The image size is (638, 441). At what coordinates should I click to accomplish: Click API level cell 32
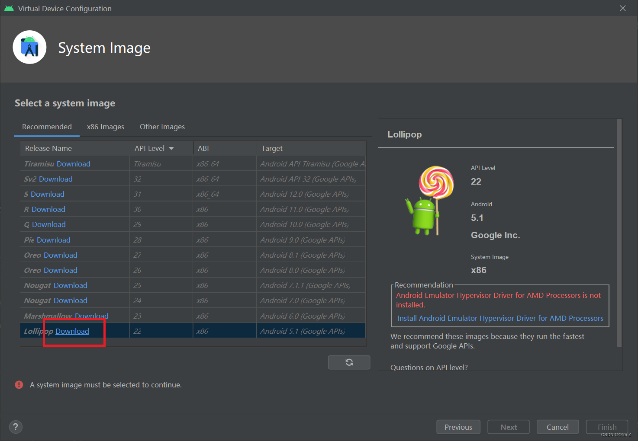click(161, 179)
